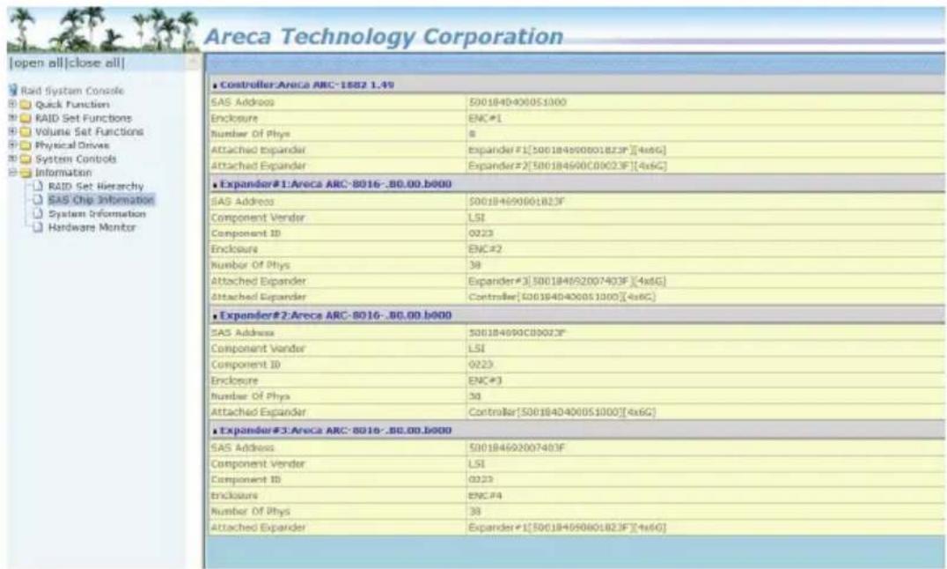The height and width of the screenshot is (569, 947).
Task: Click the SAS Chip Information page icon
Action: pyautogui.click(x=38, y=200)
